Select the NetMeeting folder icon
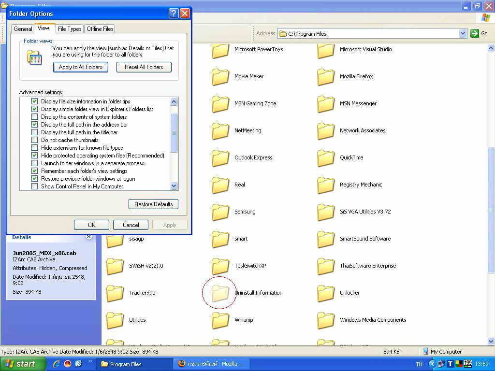The image size is (495, 371). (x=220, y=131)
